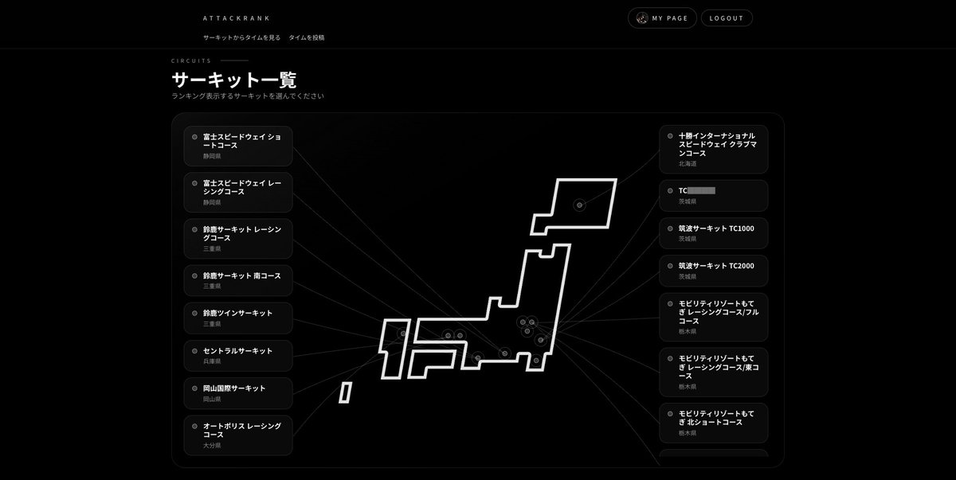Open 十勝インターナショナルスピードウェイ クラブマンコース card

click(714, 150)
